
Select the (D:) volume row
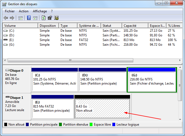coord(92,35)
